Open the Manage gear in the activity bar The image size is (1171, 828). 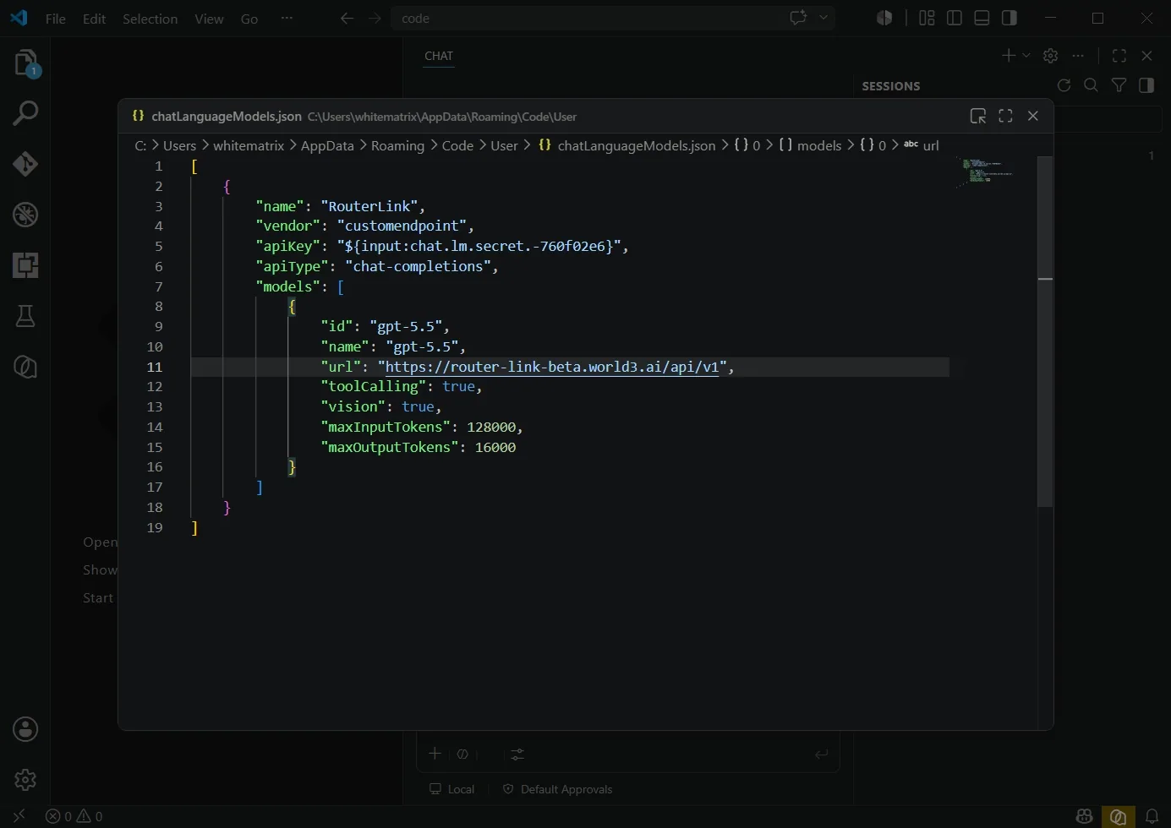pos(25,779)
